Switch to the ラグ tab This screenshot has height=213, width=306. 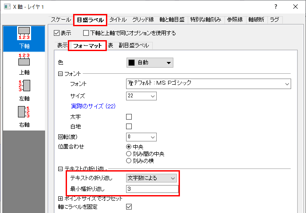pyautogui.click(x=274, y=20)
